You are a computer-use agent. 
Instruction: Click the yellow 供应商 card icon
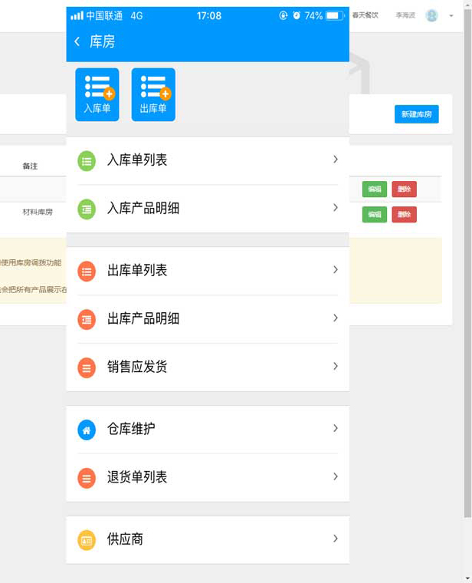[x=87, y=540]
